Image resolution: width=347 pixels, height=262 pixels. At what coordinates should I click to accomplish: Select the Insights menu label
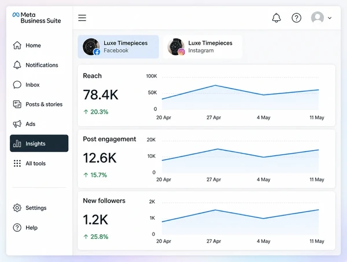pyautogui.click(x=35, y=144)
